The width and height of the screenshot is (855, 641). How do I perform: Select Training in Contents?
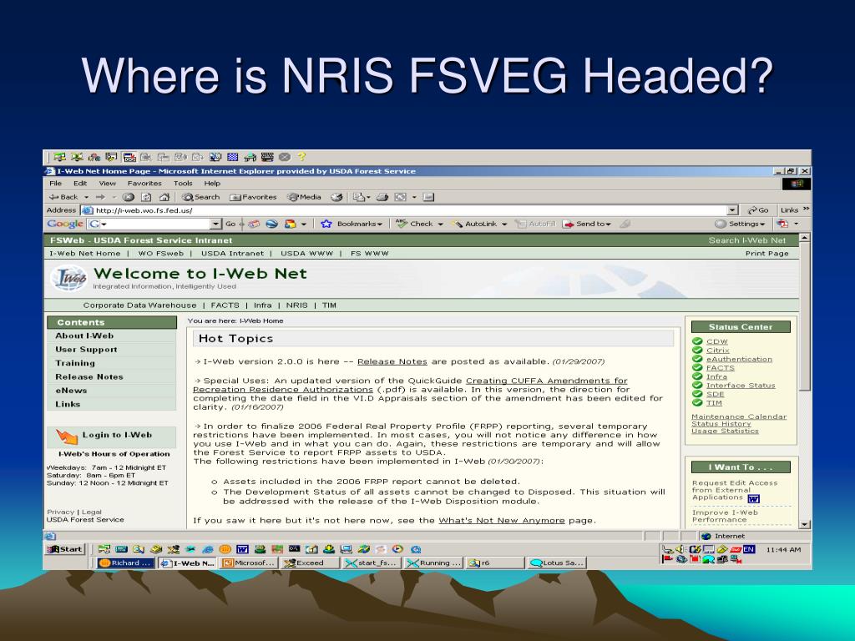tap(112, 364)
